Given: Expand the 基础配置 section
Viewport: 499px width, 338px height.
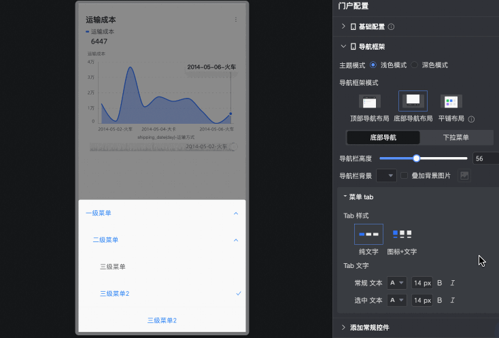Looking at the screenshot, I should click(x=343, y=27).
